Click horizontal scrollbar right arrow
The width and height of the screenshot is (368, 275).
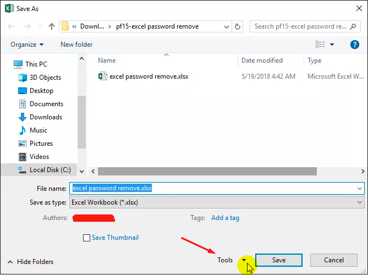coord(363,171)
